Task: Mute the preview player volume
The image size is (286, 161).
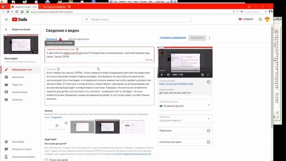Action: coord(168,75)
